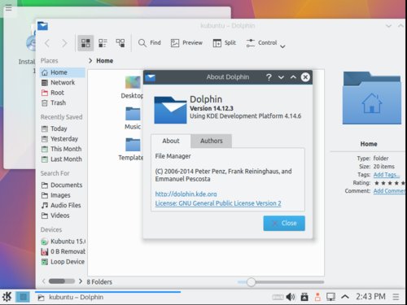Open the 0 B Removable device
This screenshot has height=305, width=407.
pos(63,251)
